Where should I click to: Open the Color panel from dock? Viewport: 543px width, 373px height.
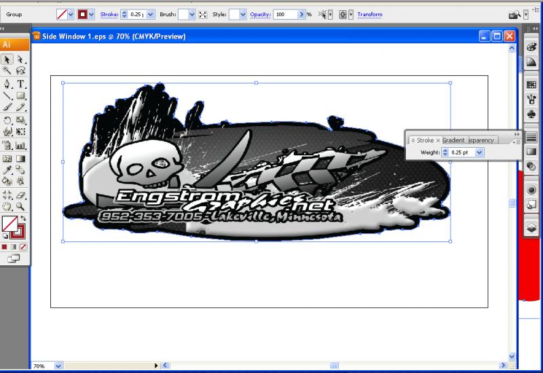[531, 47]
